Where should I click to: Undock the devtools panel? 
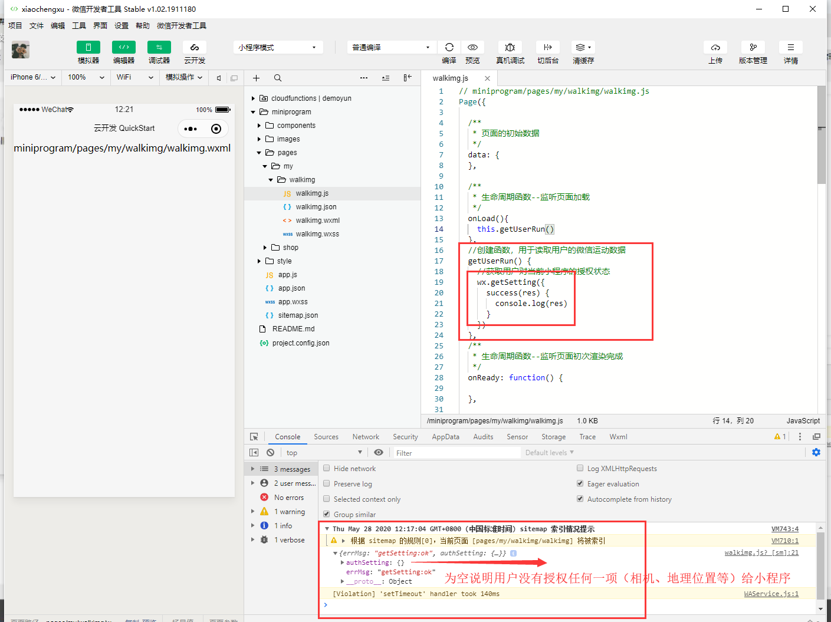pyautogui.click(x=816, y=437)
